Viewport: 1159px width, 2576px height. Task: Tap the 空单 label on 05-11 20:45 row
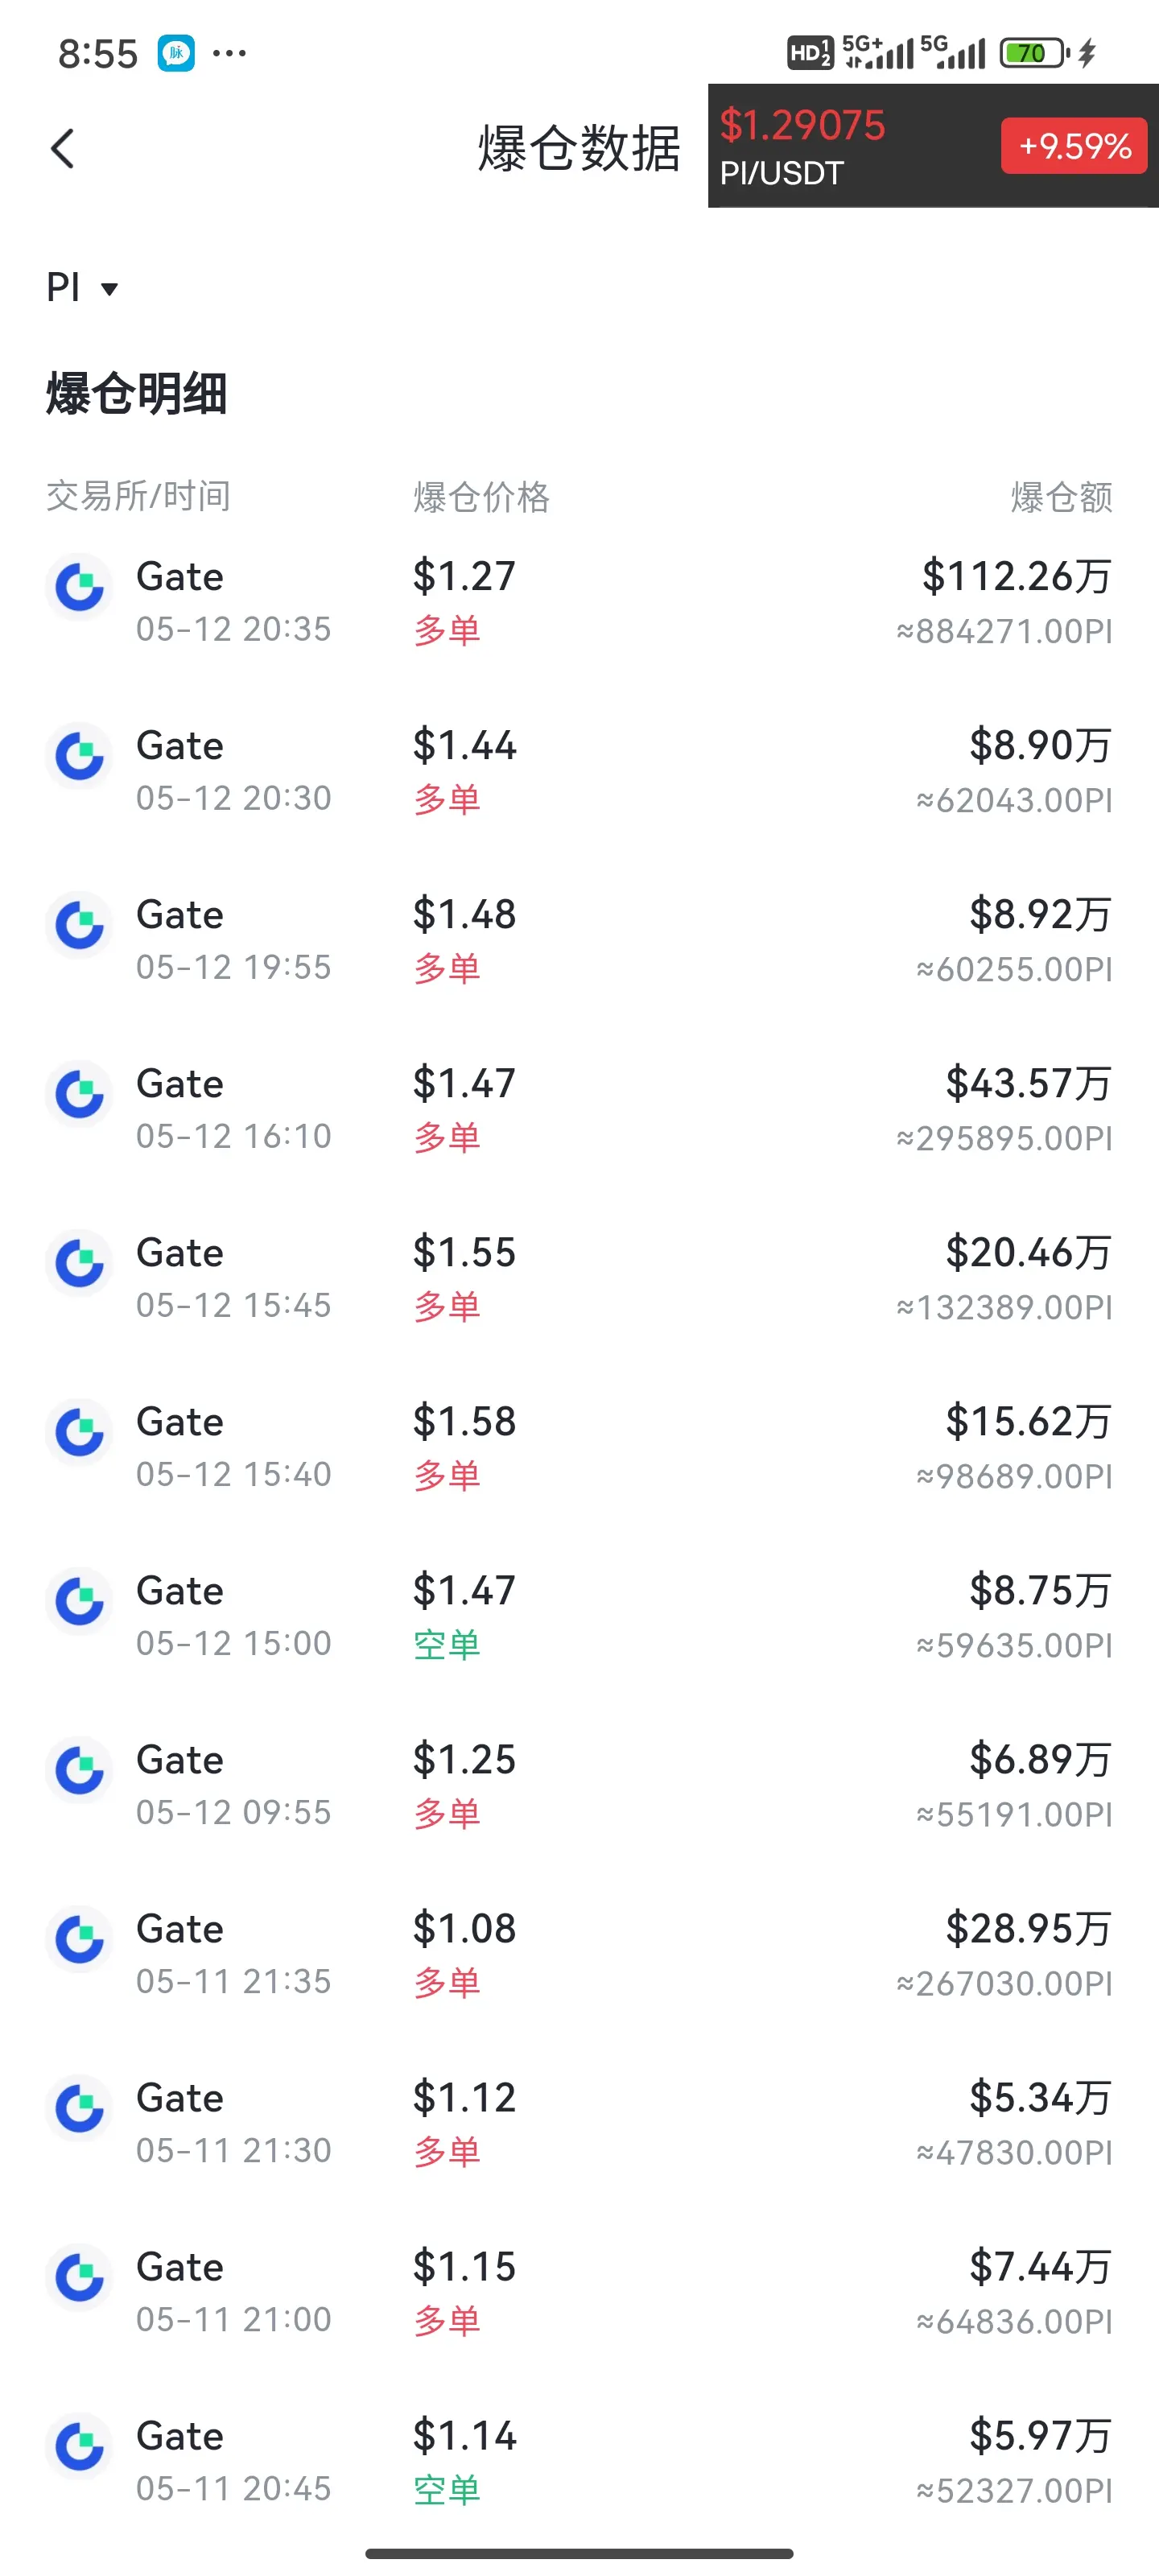[447, 2488]
